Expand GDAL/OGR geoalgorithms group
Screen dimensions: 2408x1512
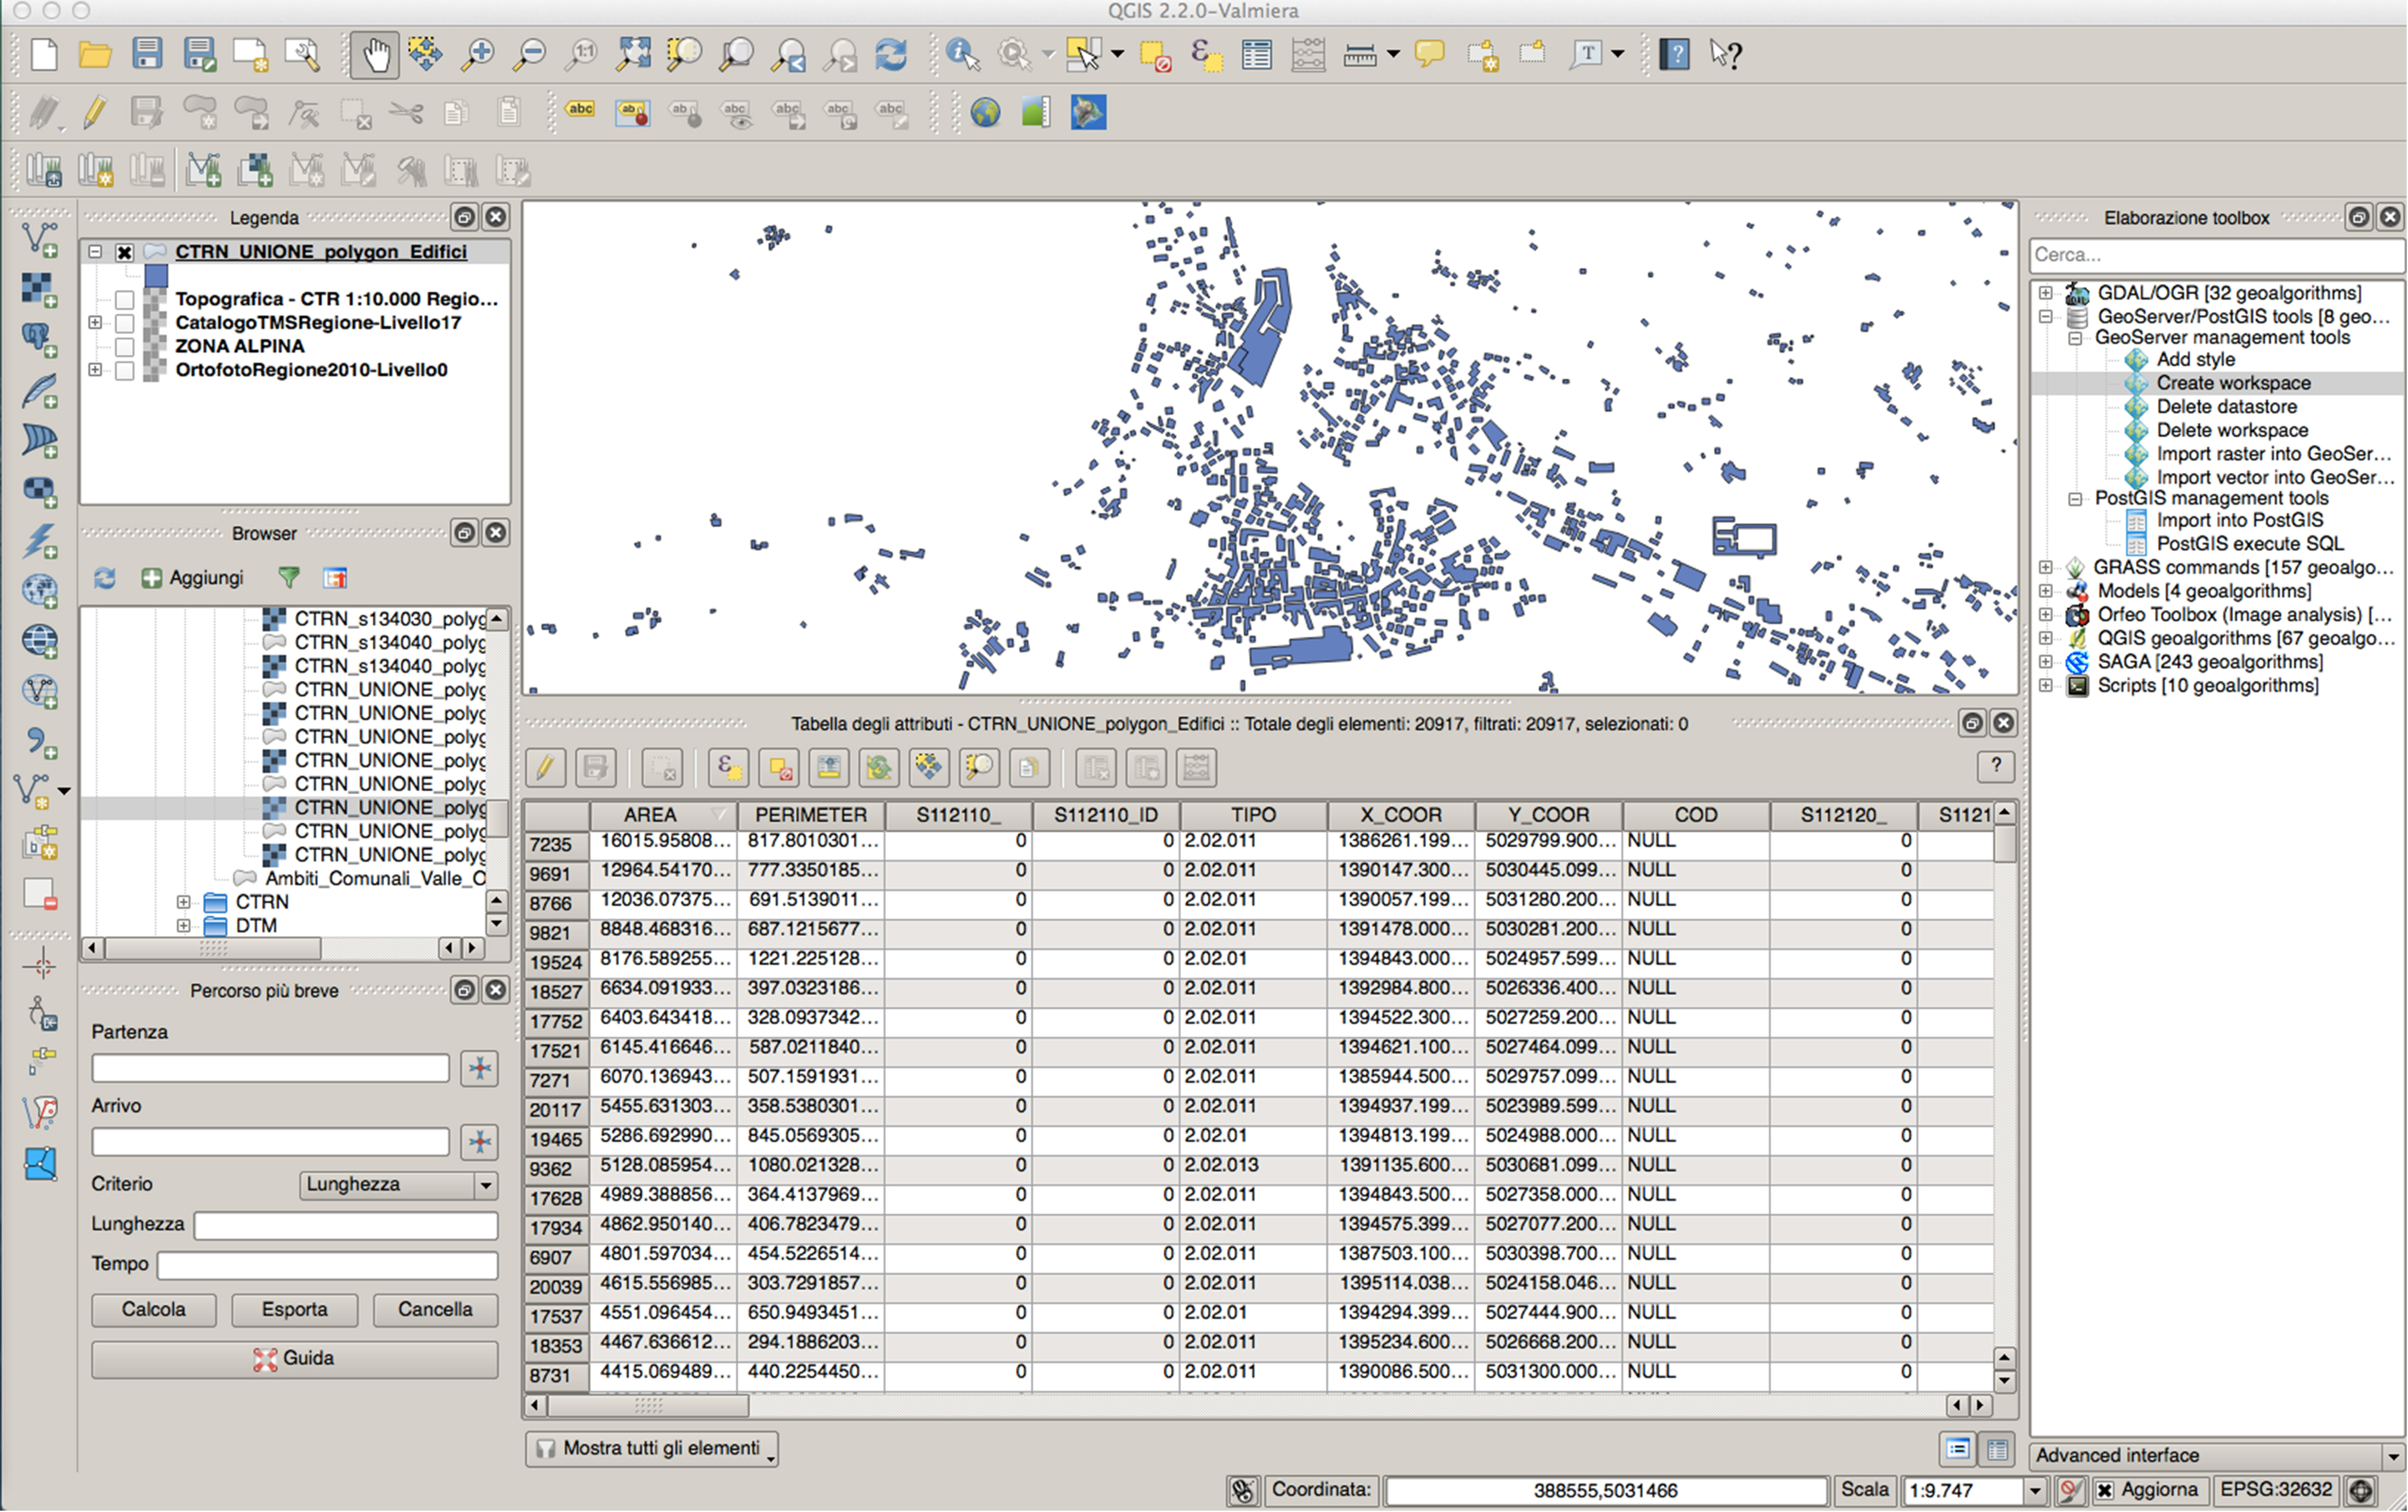[2046, 293]
